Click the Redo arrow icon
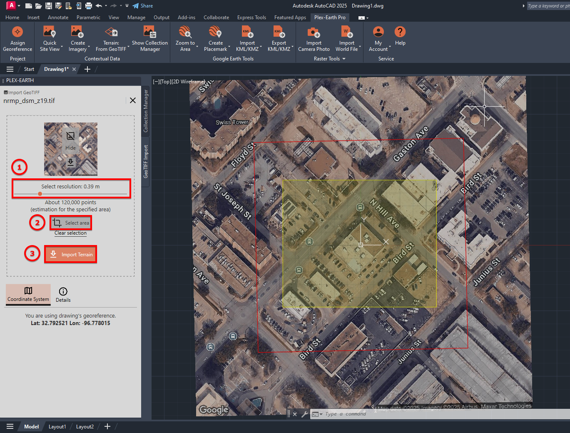 tap(113, 6)
